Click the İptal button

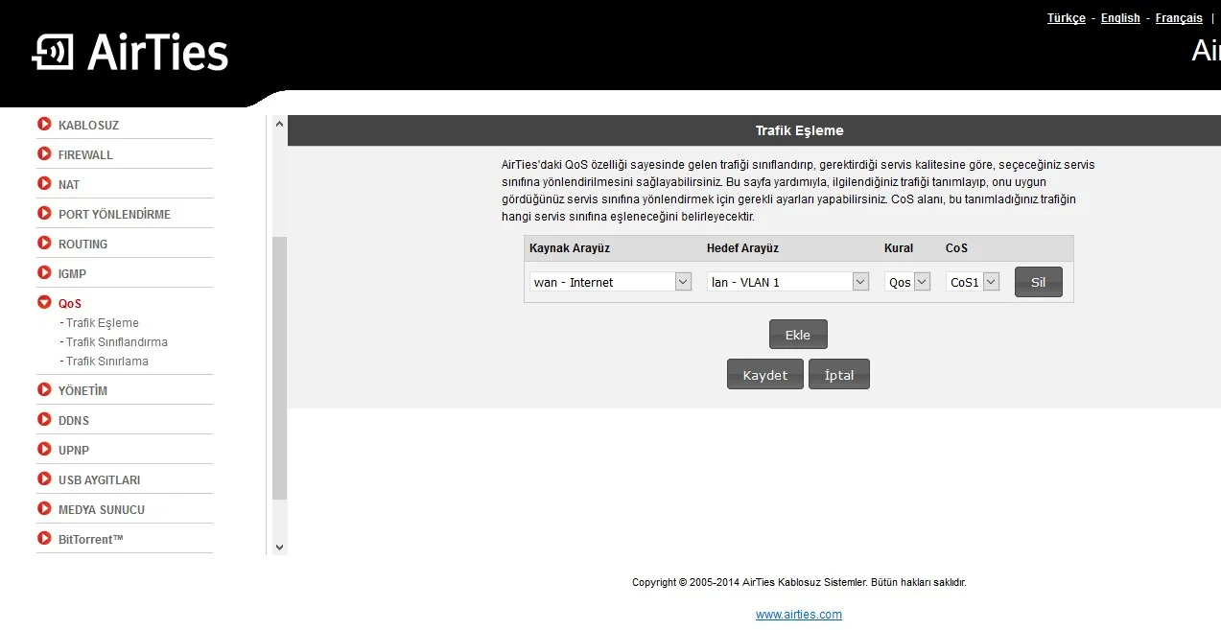(839, 374)
